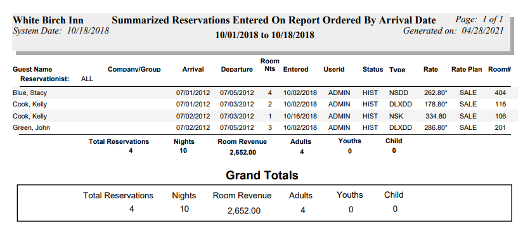Click the Rate Plan column header
The width and height of the screenshot is (523, 237).
click(467, 69)
